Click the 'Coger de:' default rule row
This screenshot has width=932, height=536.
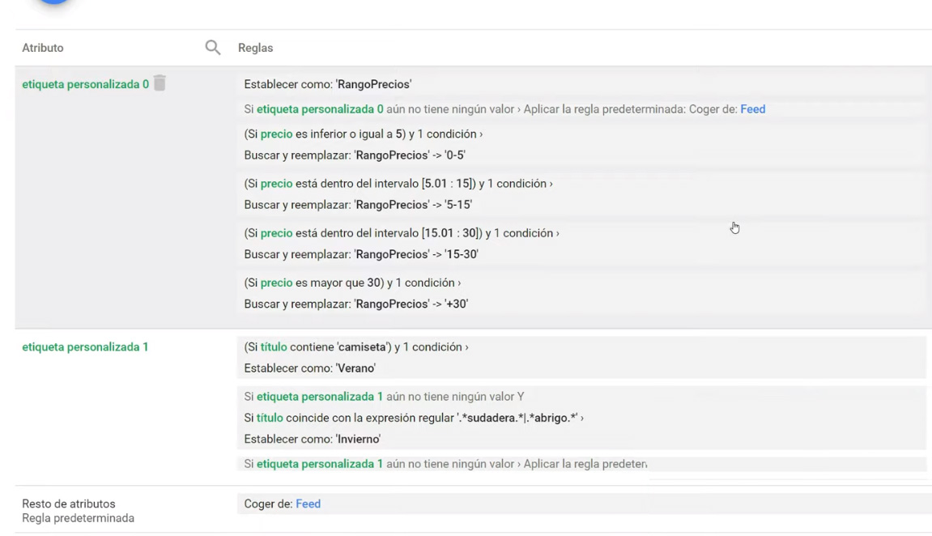585,504
